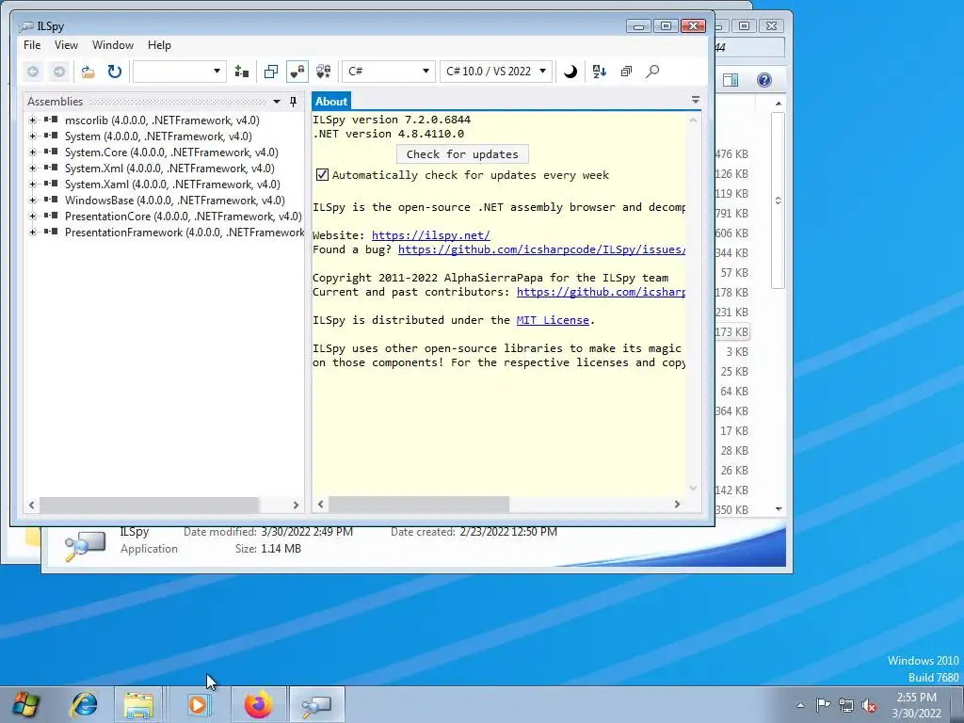964x723 pixels.
Task: Select System.Core (4.0.0.0) tree row
Action: click(171, 153)
